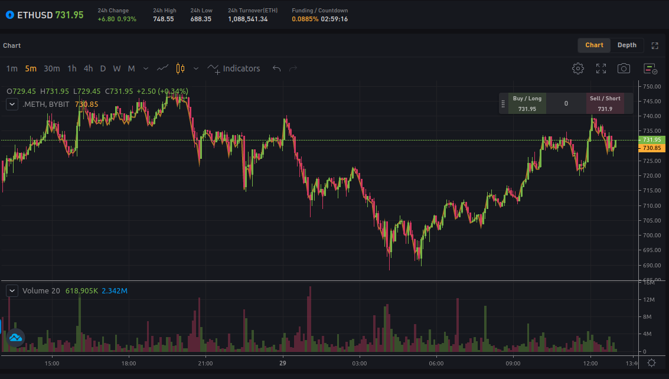Open trading order panel settings icon
The width and height of the screenshot is (669, 379).
(x=650, y=68)
